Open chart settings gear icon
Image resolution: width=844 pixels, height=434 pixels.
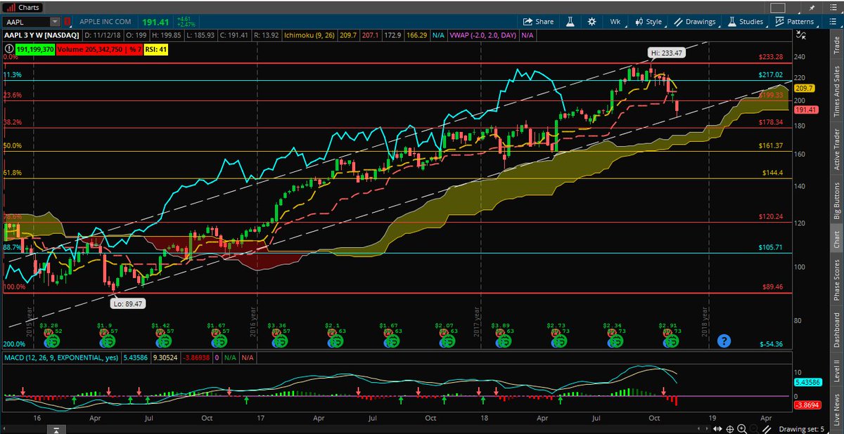click(592, 22)
